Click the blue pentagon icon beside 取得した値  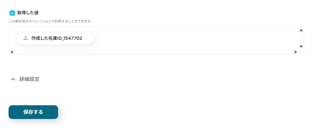pyautogui.click(x=12, y=13)
